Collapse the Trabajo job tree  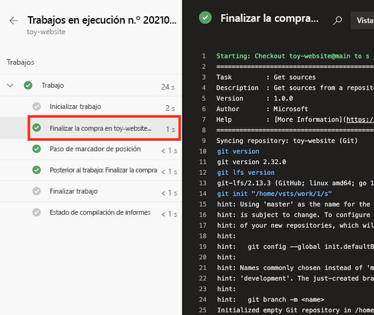pyautogui.click(x=10, y=85)
